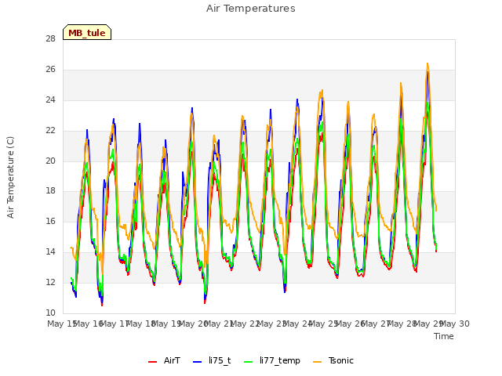The image size is (502, 376).
Task: Click the 10 y-axis tick label
Action: (x=50, y=313)
